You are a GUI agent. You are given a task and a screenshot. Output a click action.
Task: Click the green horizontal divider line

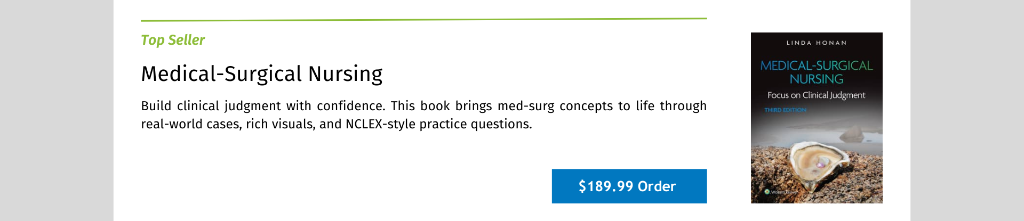424,20
